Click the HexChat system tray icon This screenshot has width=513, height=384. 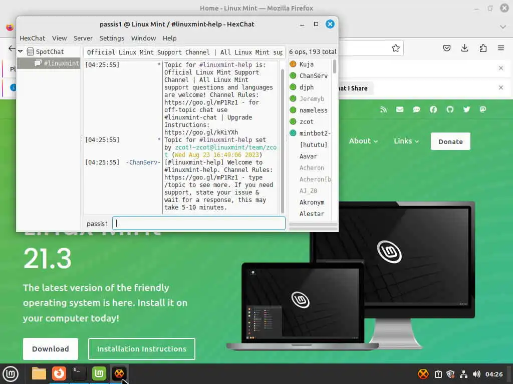coord(423,374)
